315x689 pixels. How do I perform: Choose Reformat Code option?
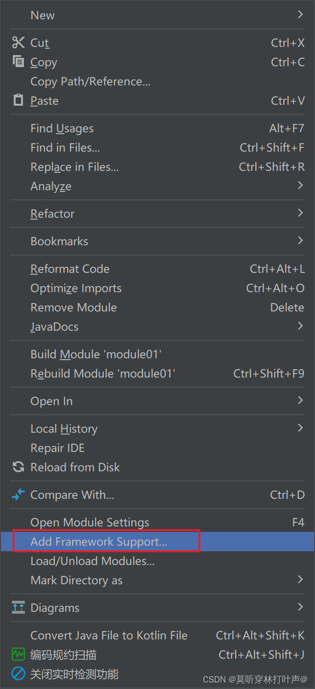point(70,269)
